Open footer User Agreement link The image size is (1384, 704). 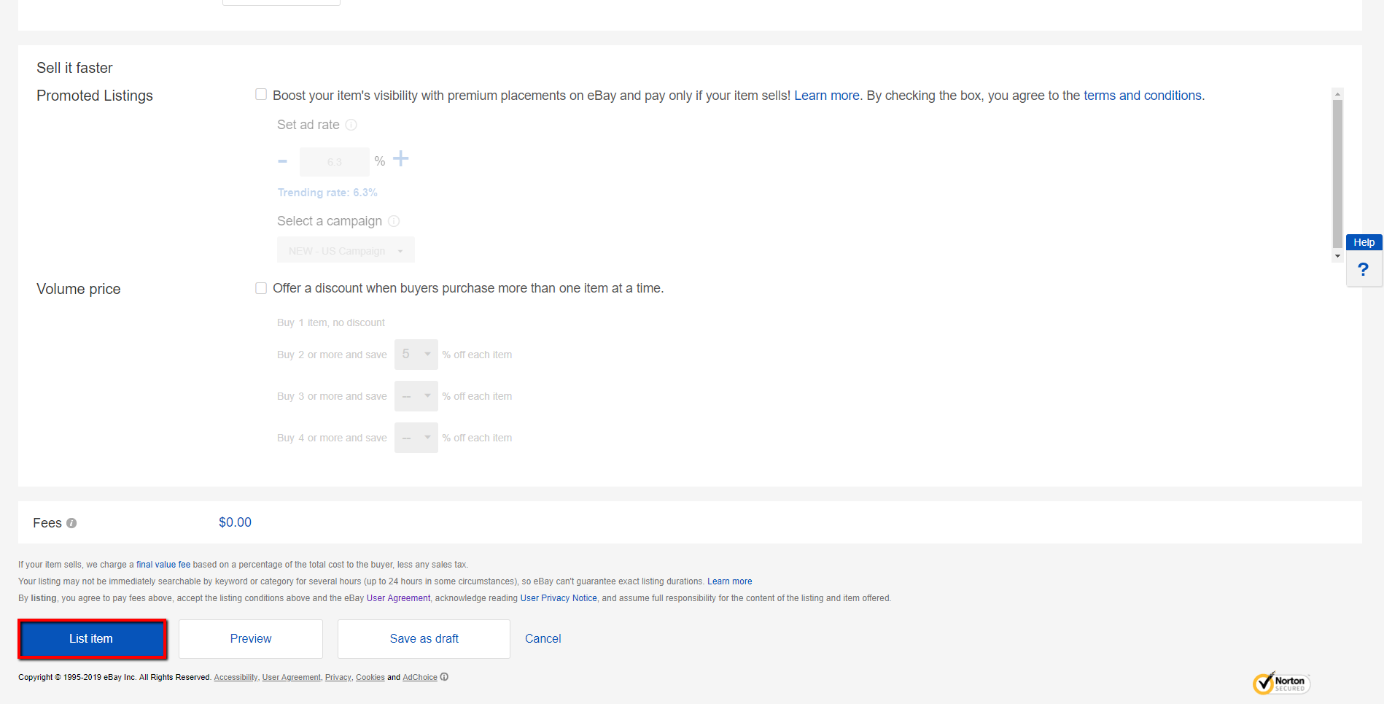(291, 678)
